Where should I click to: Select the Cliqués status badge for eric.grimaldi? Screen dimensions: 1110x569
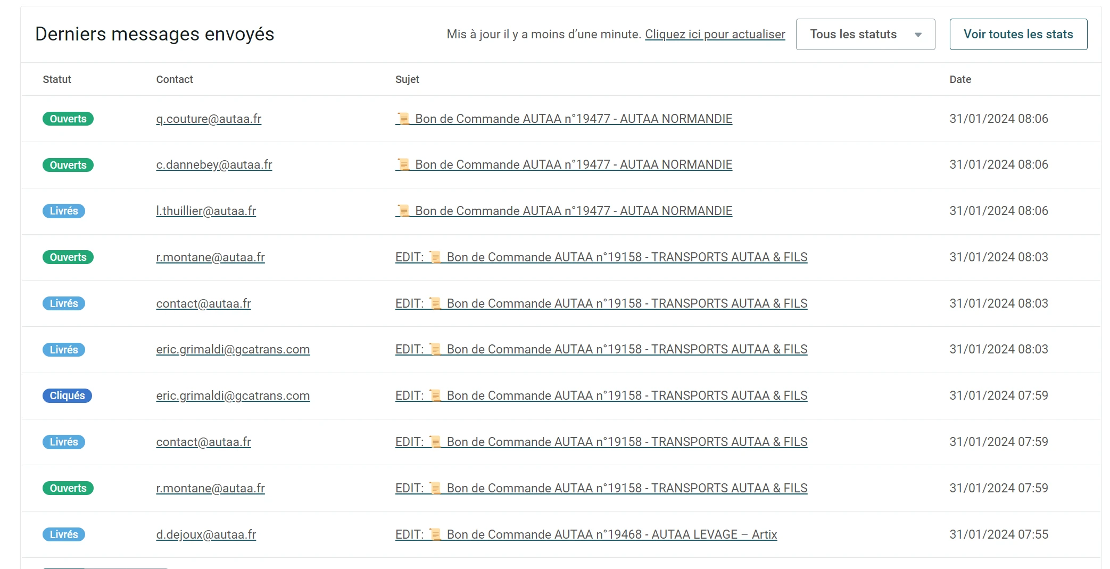(x=67, y=395)
